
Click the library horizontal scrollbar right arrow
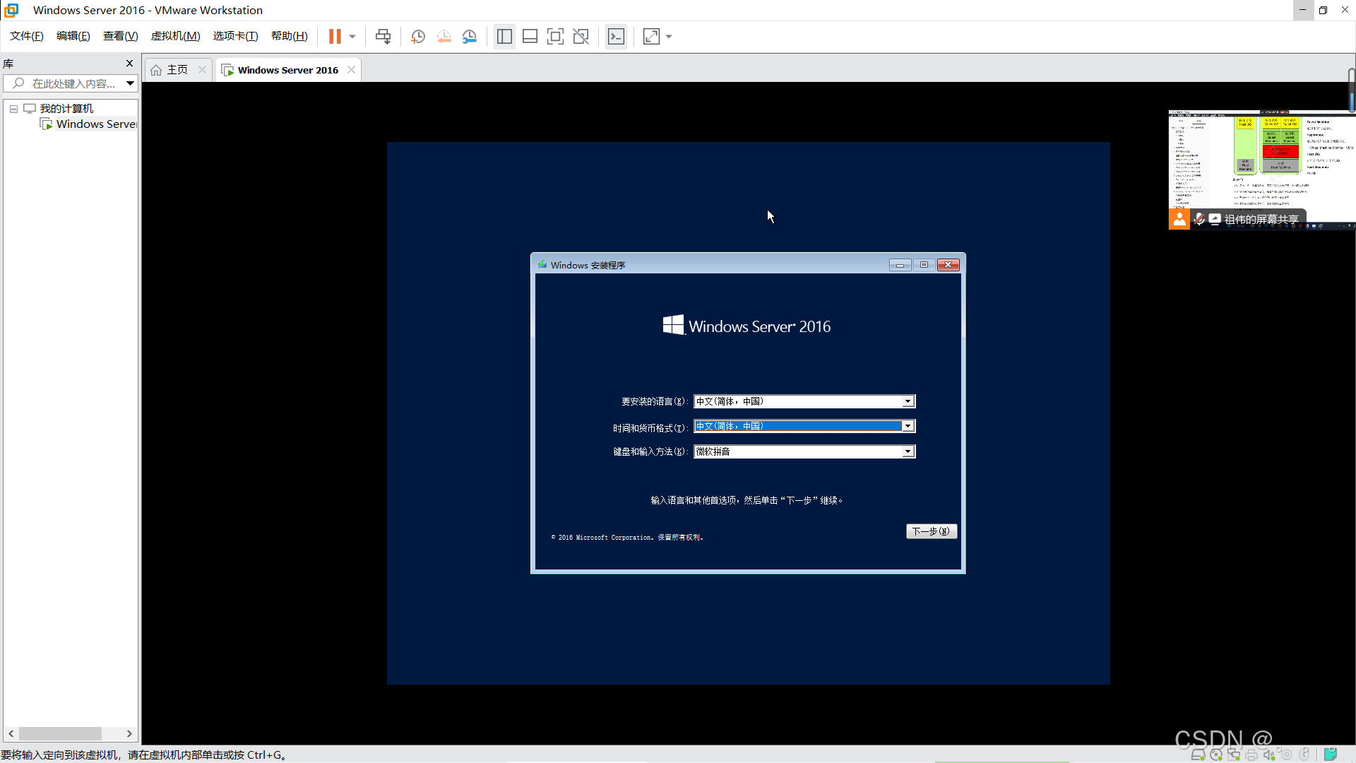(129, 733)
